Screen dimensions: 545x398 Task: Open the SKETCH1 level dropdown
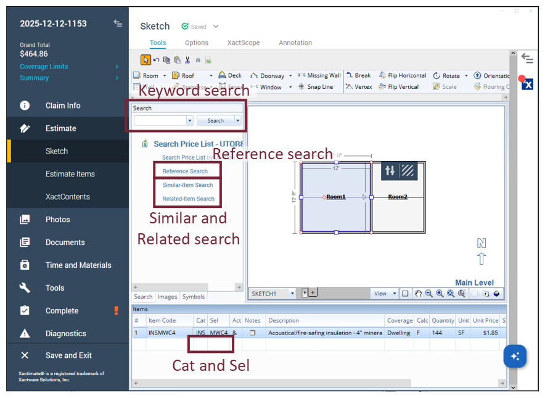coord(292,294)
